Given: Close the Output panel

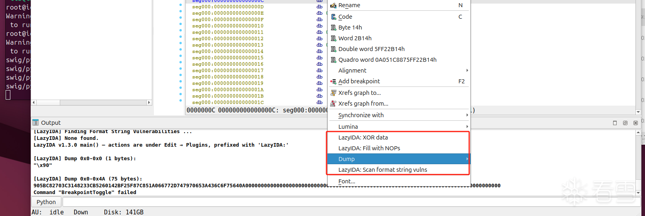Looking at the screenshot, I should pyautogui.click(x=635, y=123).
